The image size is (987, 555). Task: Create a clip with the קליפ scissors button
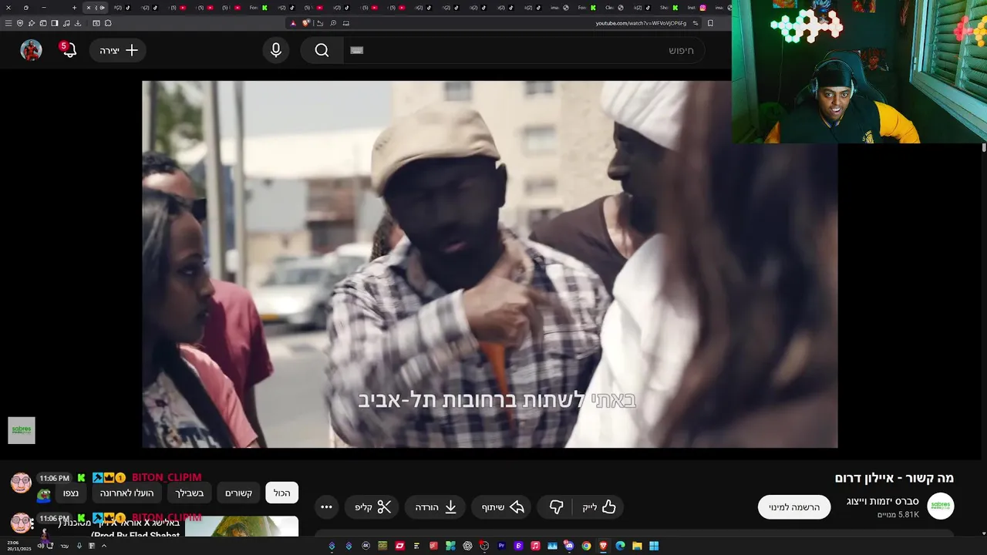click(x=373, y=506)
